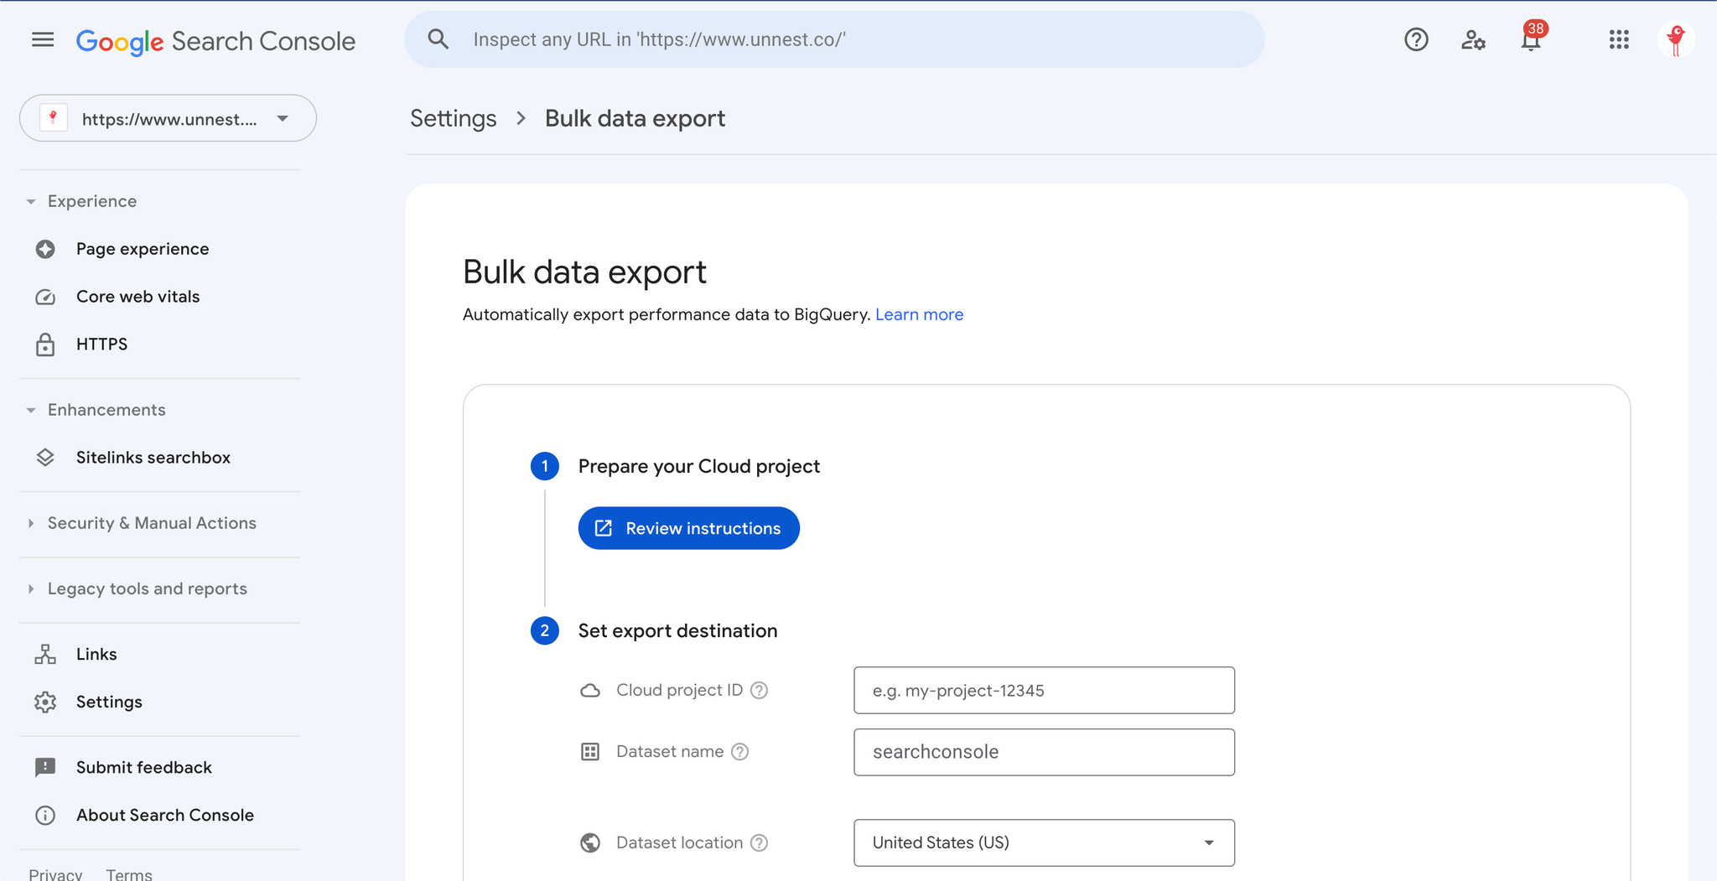Click the Dataset name field
1717x881 pixels.
(x=1044, y=752)
